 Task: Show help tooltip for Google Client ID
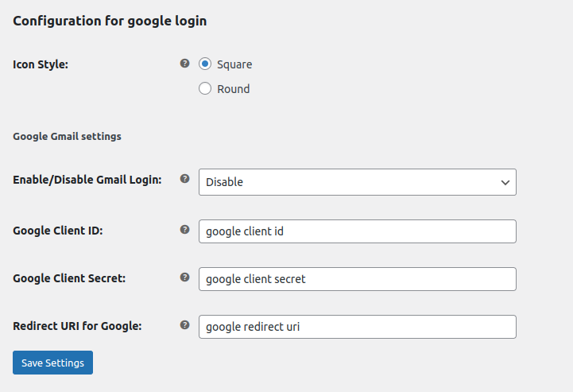point(185,230)
